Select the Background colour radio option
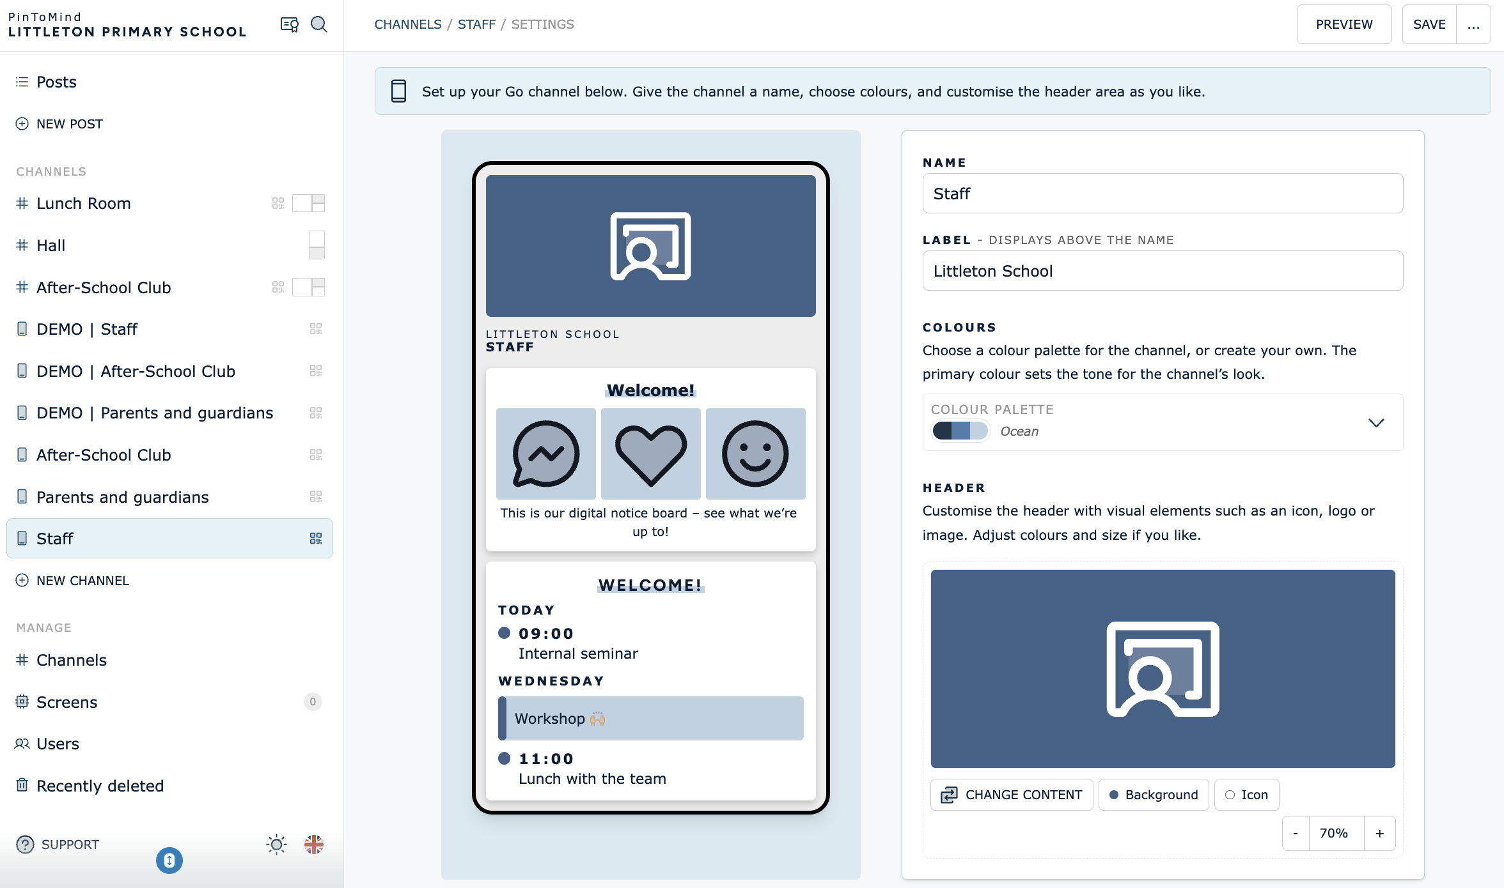Viewport: 1504px width, 888px height. [1154, 795]
